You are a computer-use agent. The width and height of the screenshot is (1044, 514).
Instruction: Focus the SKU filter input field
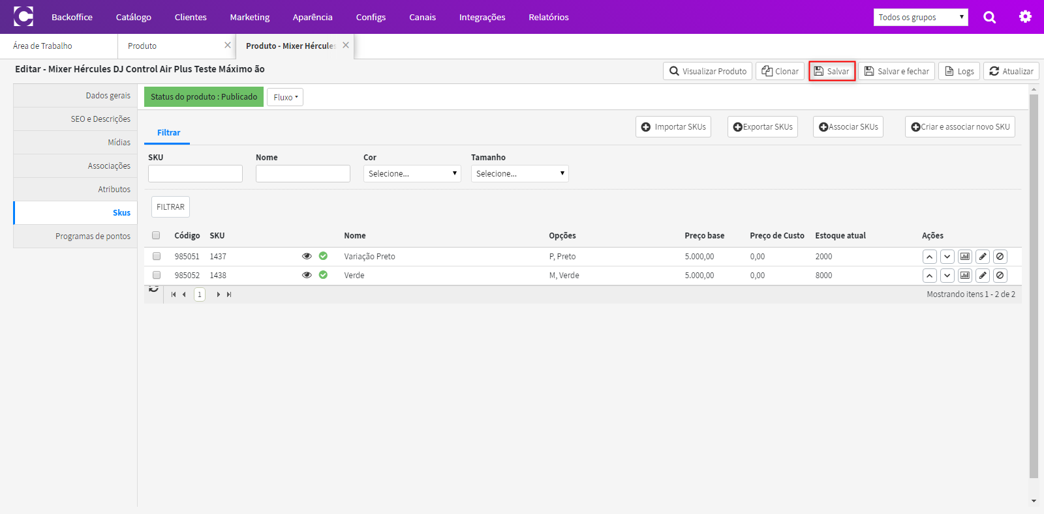(x=195, y=173)
